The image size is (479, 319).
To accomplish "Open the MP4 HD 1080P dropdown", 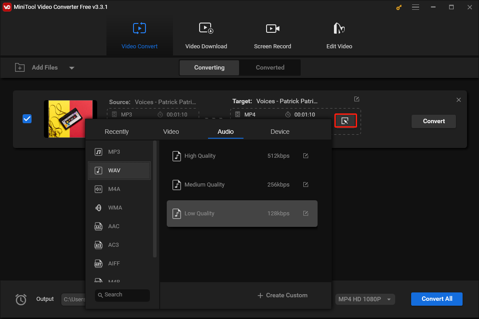I will click(x=365, y=299).
